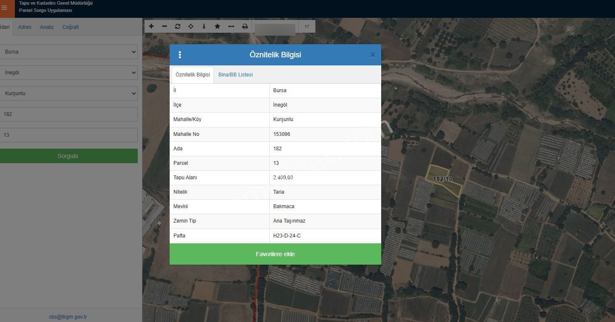
Task: Click the refresh map icon
Action: point(178,26)
